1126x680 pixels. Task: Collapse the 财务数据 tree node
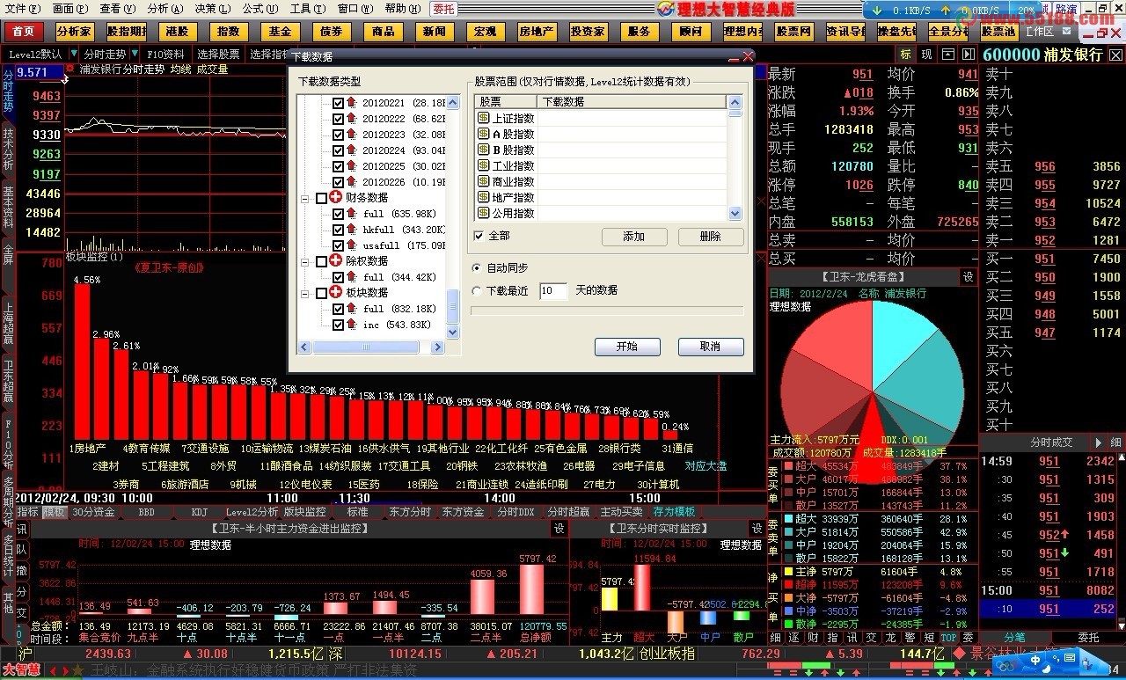click(305, 198)
